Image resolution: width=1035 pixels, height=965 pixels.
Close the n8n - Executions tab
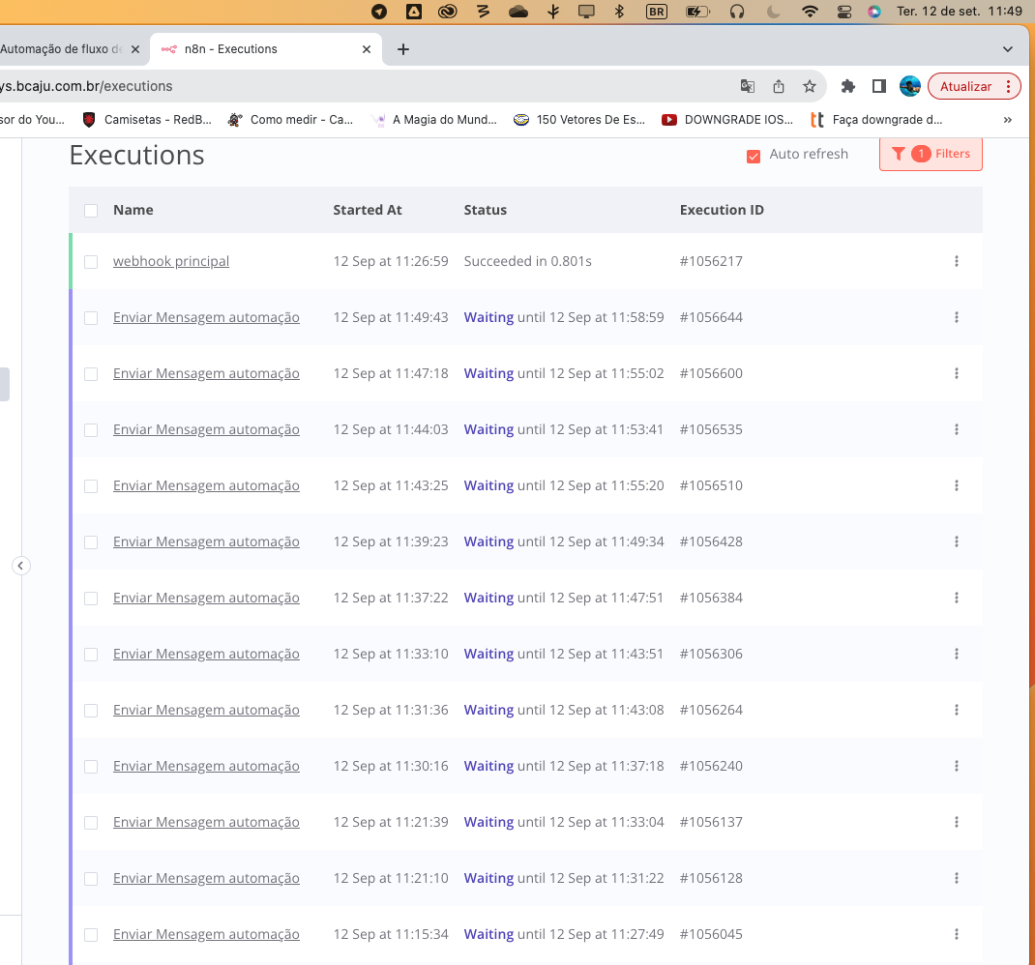click(x=367, y=49)
